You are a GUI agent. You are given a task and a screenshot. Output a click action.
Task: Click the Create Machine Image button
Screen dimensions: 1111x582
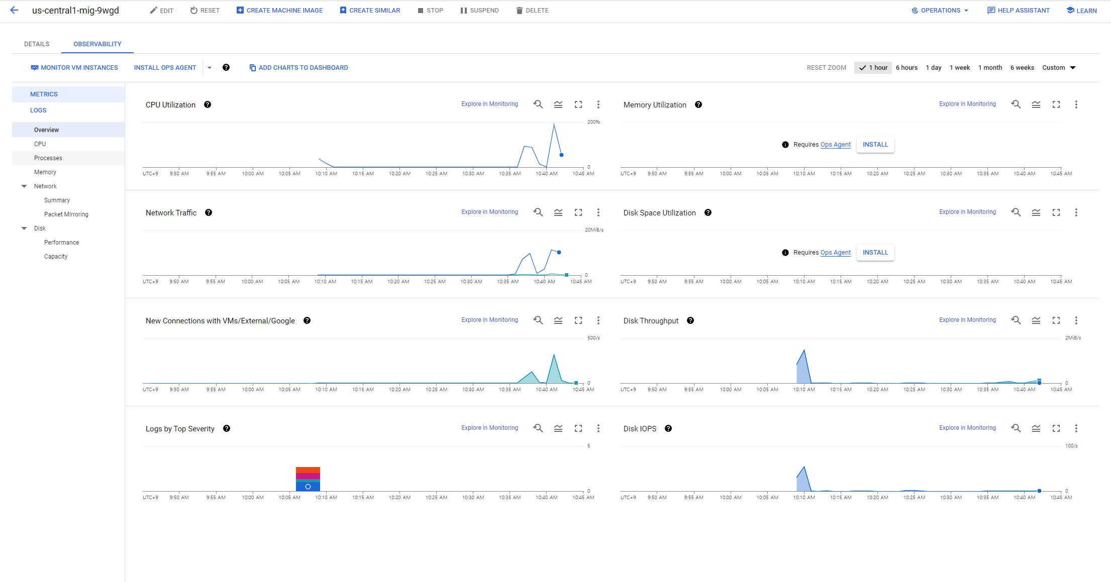(x=279, y=10)
